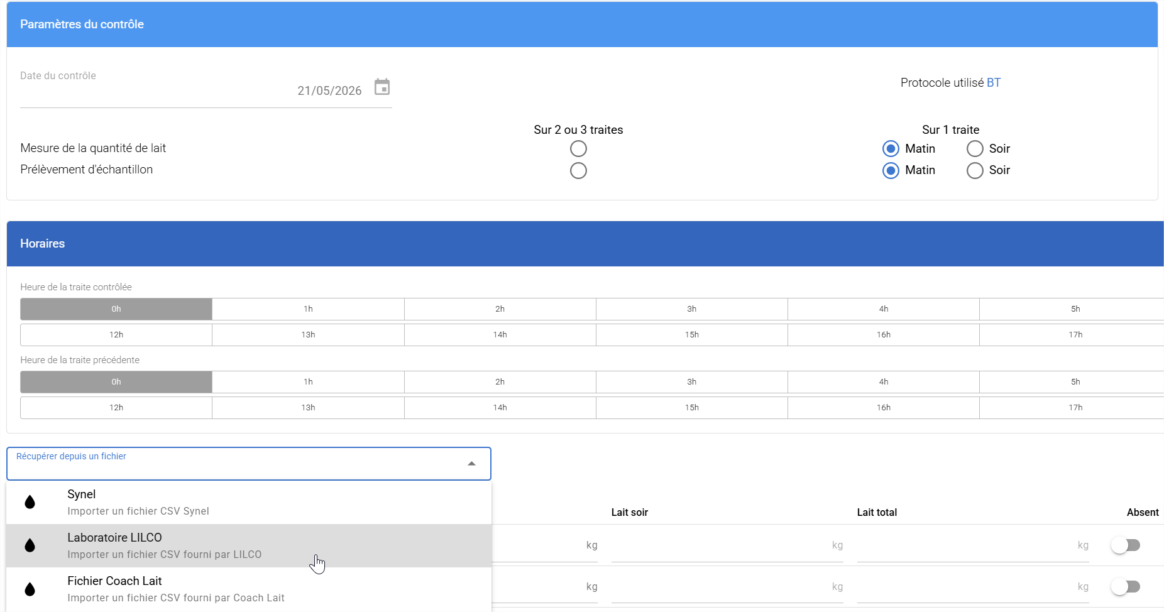The image size is (1164, 612).
Task: Select 2 ou 3 traites for milk measurement
Action: coord(578,149)
